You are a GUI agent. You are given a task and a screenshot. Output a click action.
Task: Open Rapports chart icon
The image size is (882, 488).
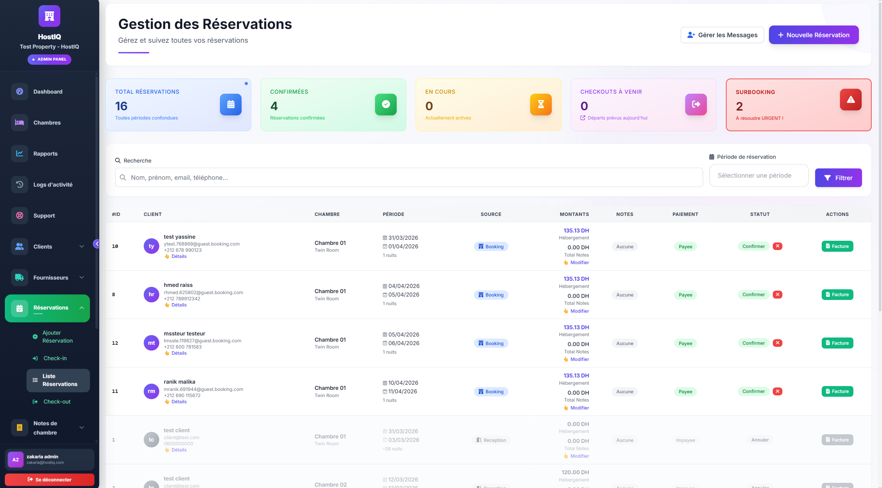tap(20, 154)
